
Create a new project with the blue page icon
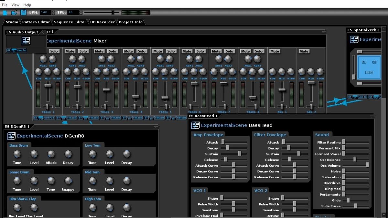pos(5,13)
